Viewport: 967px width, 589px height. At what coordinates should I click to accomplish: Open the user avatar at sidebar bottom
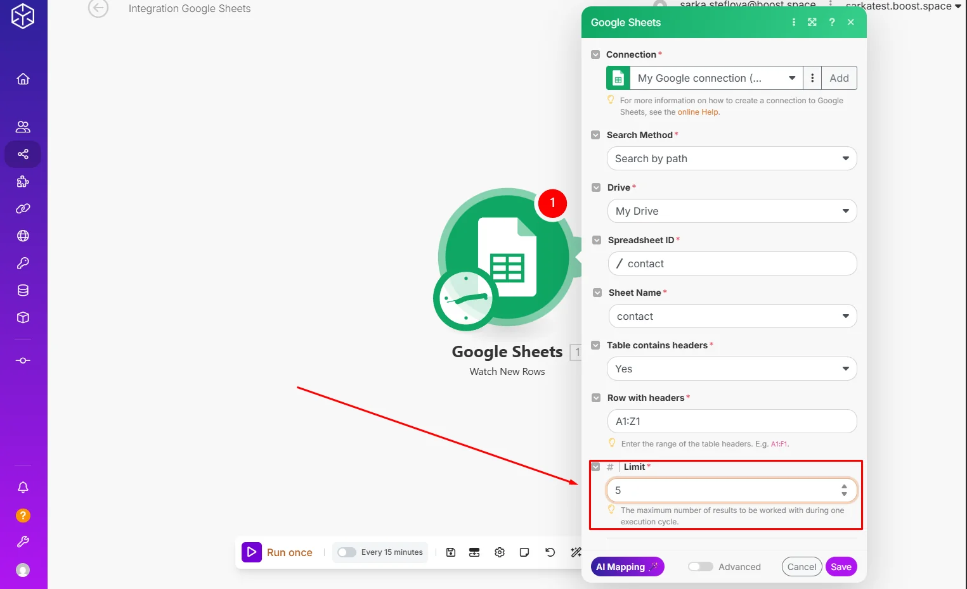[x=23, y=570]
